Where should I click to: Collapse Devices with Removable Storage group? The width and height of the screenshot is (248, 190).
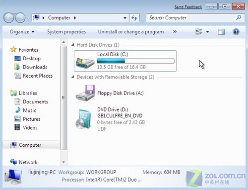(72, 77)
